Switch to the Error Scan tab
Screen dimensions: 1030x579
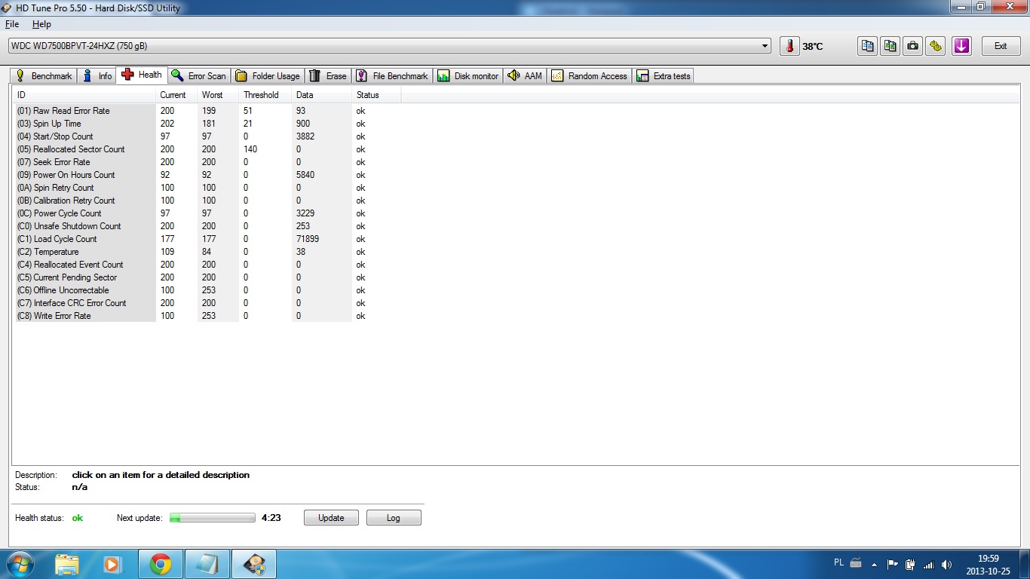coord(198,76)
